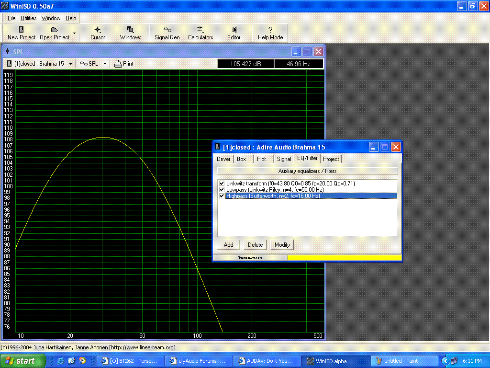Click the New Project toolbar icon
The image size is (490, 368).
pyautogui.click(x=21, y=29)
